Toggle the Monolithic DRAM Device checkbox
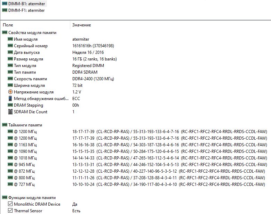Image resolution: width=271 pixels, height=214 pixels. point(10,204)
